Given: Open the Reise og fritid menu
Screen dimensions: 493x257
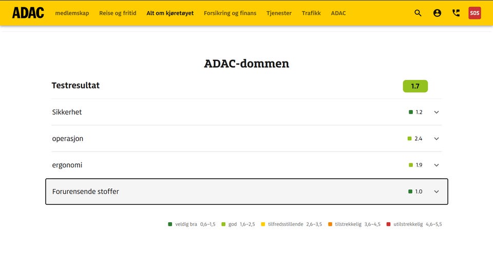Looking at the screenshot, I should pyautogui.click(x=118, y=13).
